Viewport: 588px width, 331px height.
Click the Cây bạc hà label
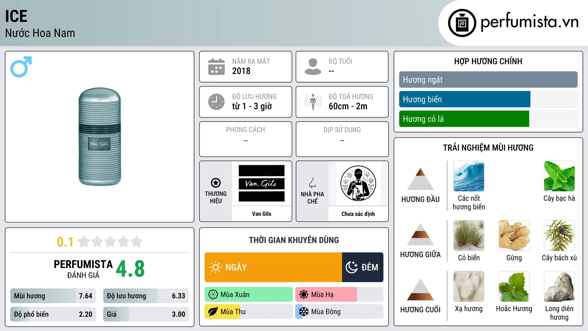coord(559,198)
